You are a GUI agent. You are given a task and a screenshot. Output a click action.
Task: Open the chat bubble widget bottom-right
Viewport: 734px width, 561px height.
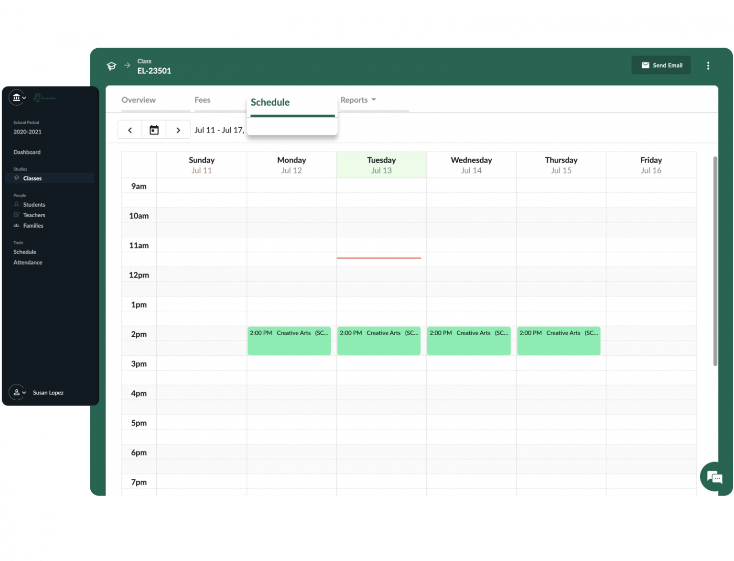pyautogui.click(x=714, y=477)
